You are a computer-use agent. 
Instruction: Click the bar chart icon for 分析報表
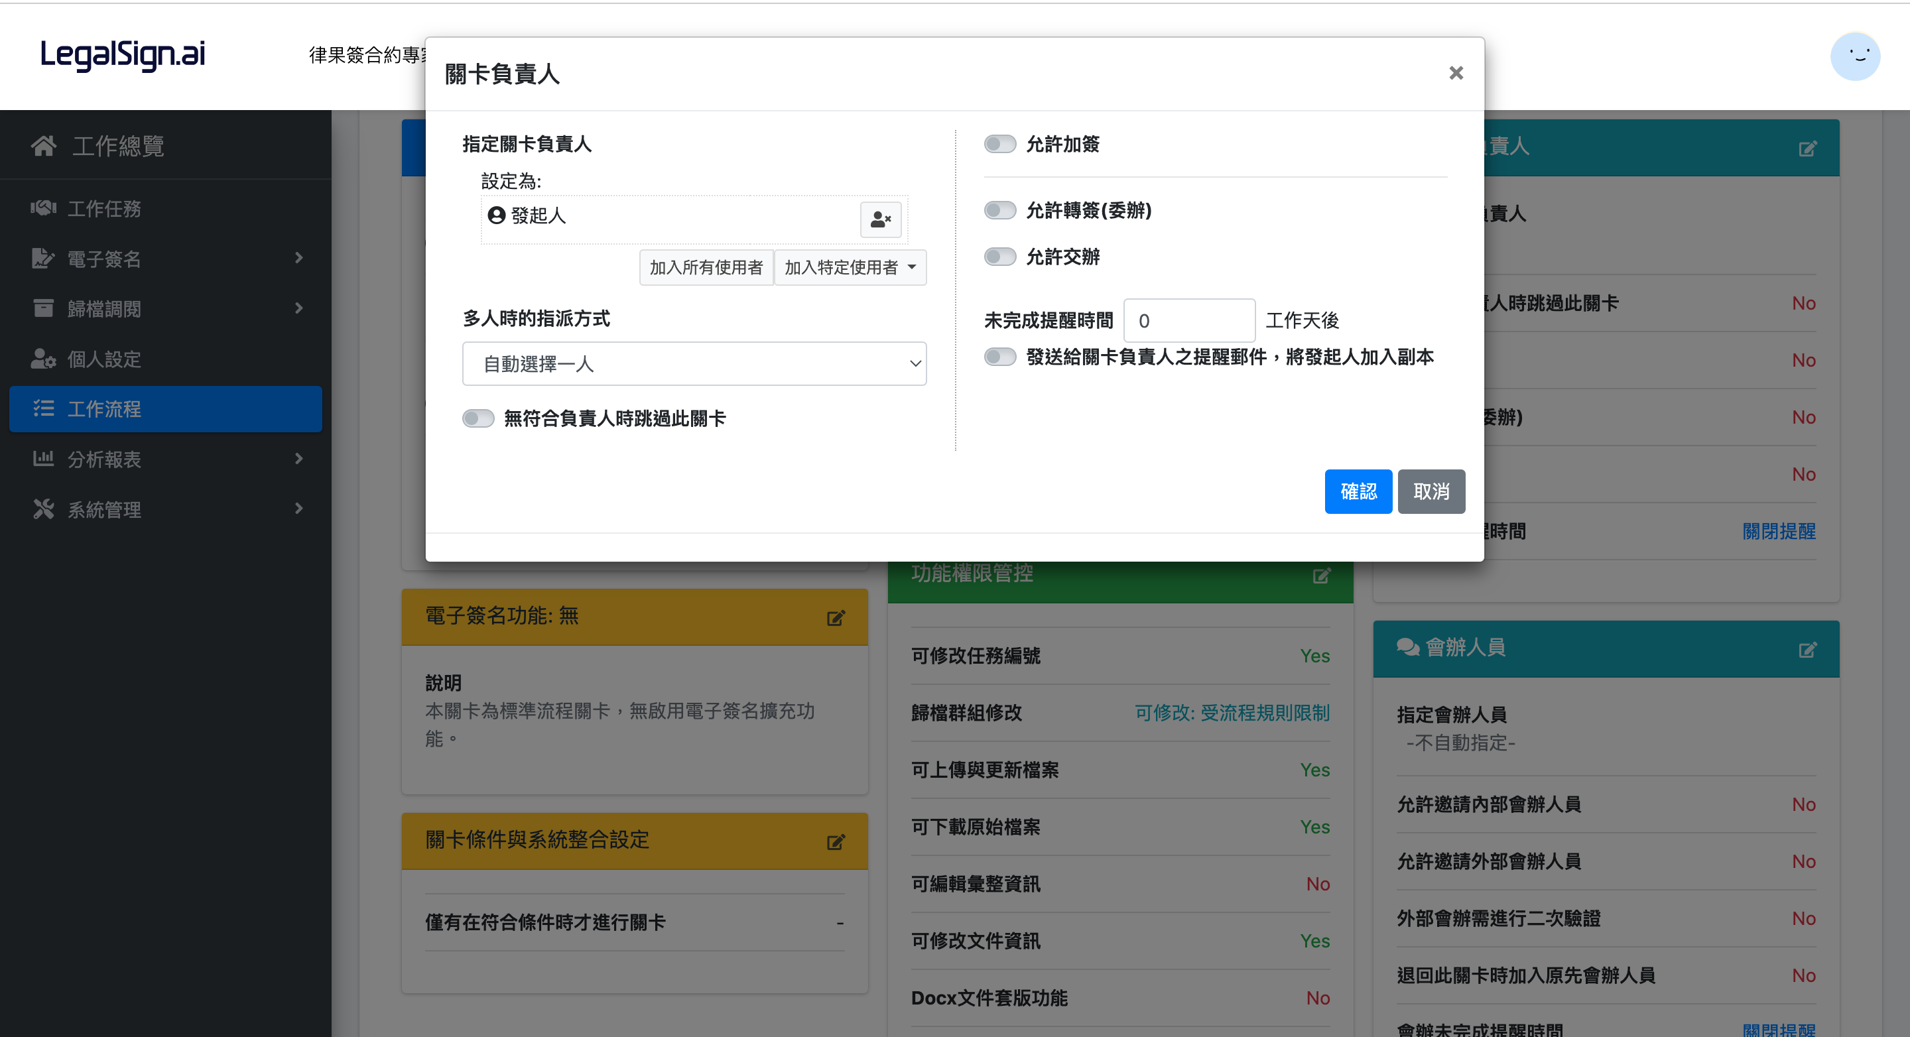point(43,459)
